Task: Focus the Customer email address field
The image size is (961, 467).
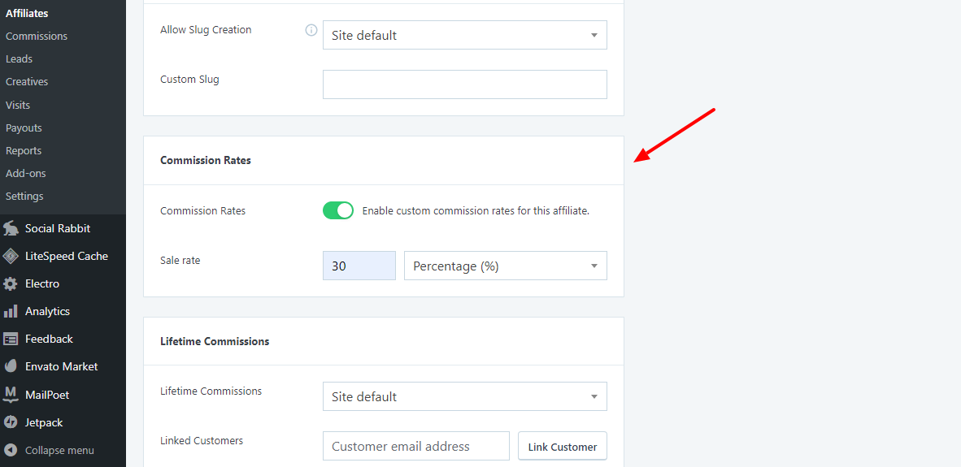Action: click(x=415, y=446)
